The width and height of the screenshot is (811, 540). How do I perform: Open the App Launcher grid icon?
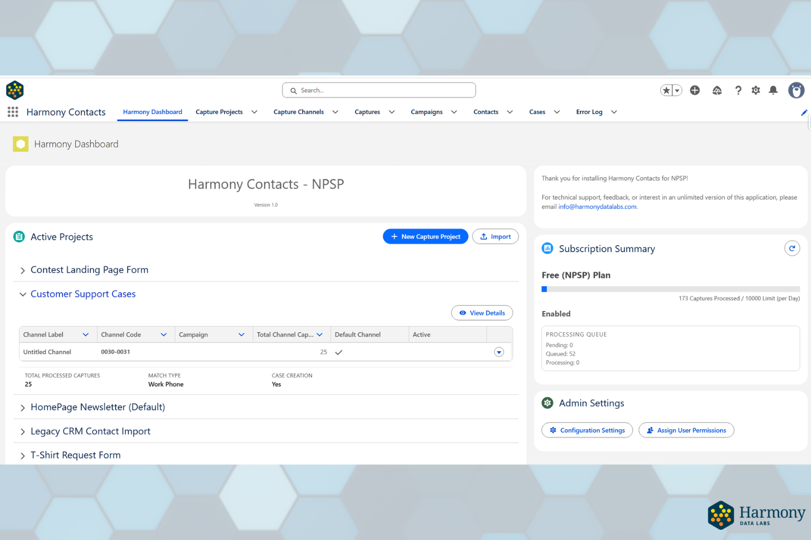click(x=13, y=112)
